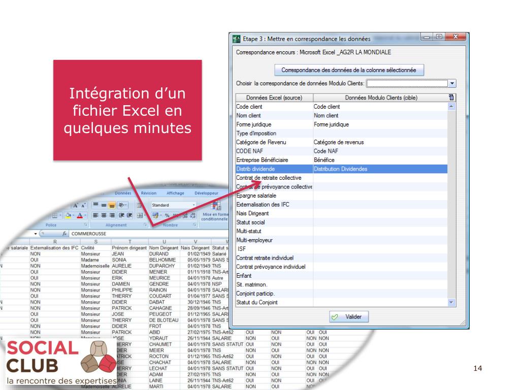
Task: Select the Statut social row
Action: (342, 222)
